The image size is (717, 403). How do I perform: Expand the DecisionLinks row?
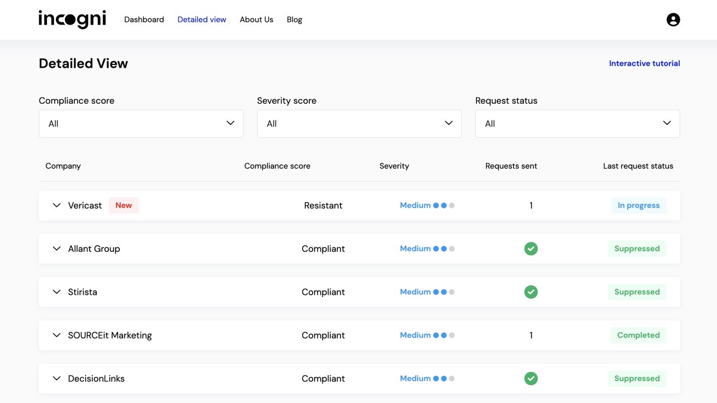(56, 378)
